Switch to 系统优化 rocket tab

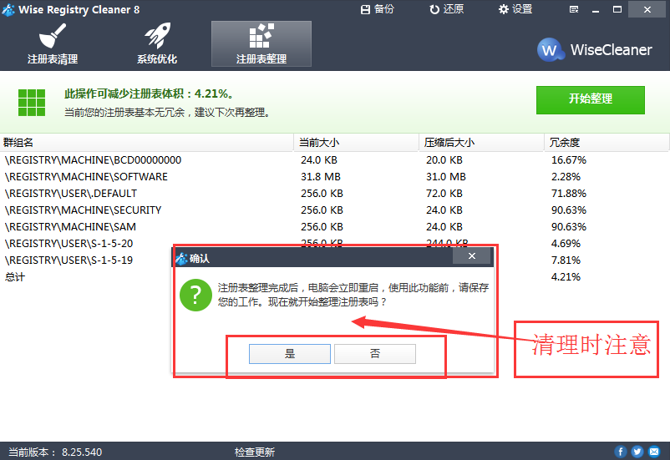pyautogui.click(x=157, y=44)
